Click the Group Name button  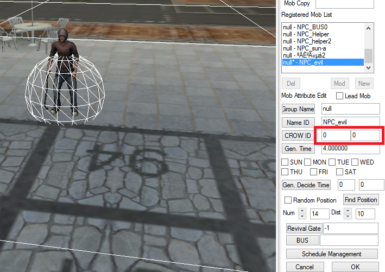click(299, 109)
